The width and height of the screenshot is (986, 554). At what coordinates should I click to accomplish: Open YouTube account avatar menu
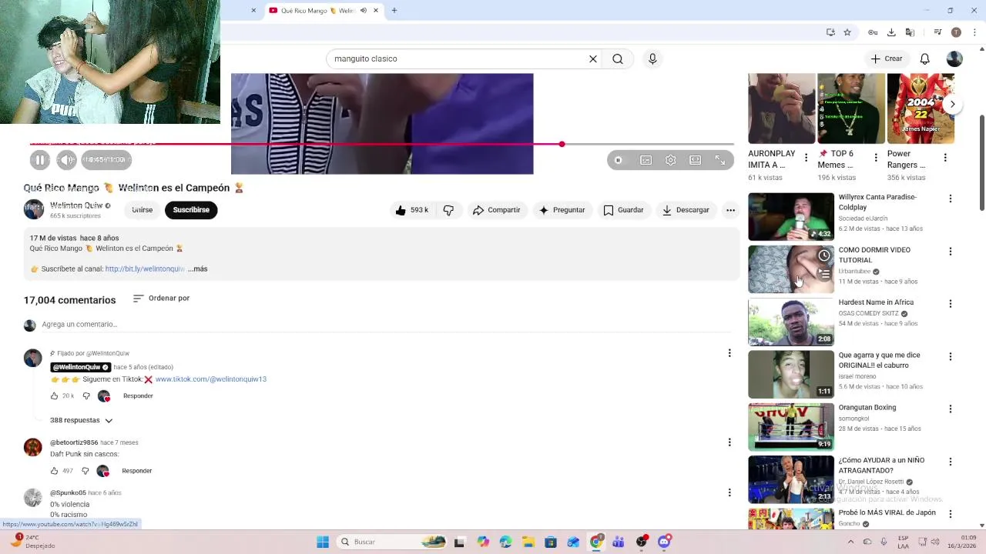click(954, 58)
